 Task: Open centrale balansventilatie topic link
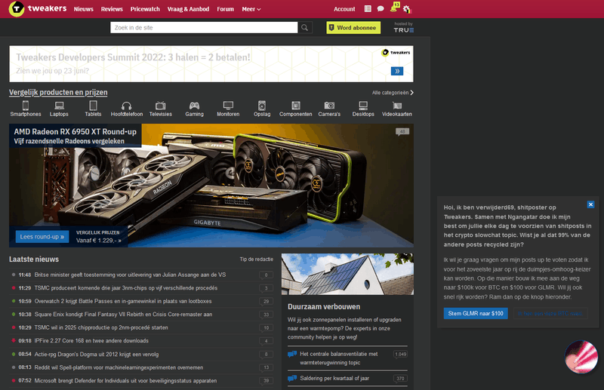click(x=338, y=358)
